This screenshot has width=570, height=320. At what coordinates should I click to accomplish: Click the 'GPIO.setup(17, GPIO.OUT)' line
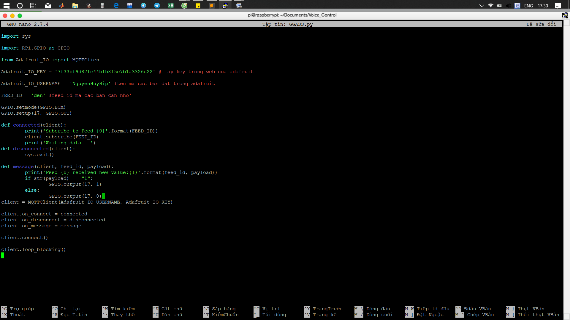coord(37,113)
